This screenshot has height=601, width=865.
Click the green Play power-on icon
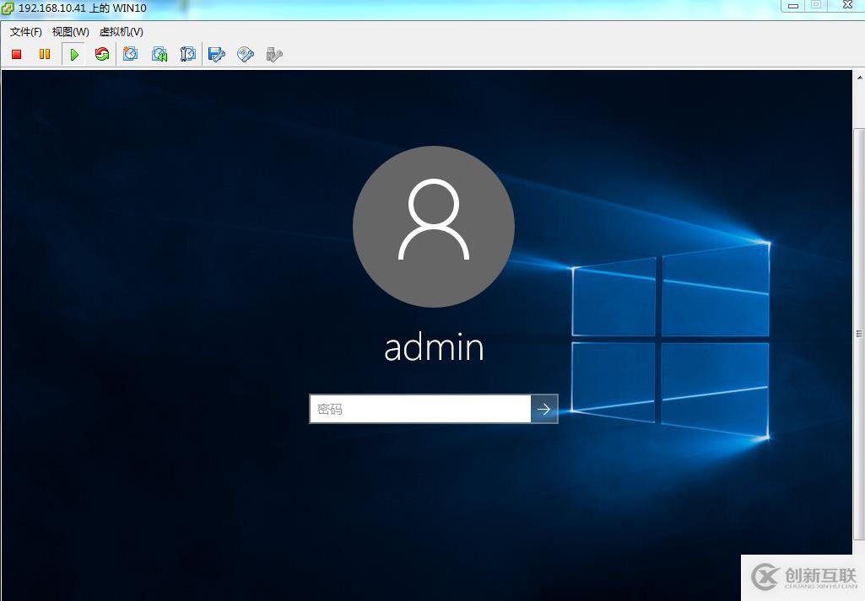73,54
